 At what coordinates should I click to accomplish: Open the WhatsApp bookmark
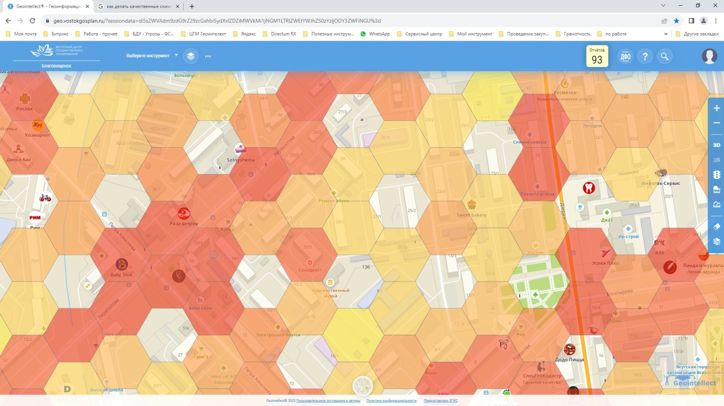(x=375, y=34)
